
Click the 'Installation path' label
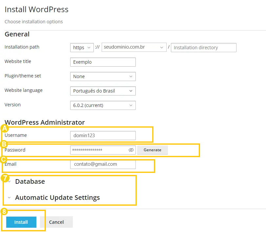pyautogui.click(x=22, y=47)
